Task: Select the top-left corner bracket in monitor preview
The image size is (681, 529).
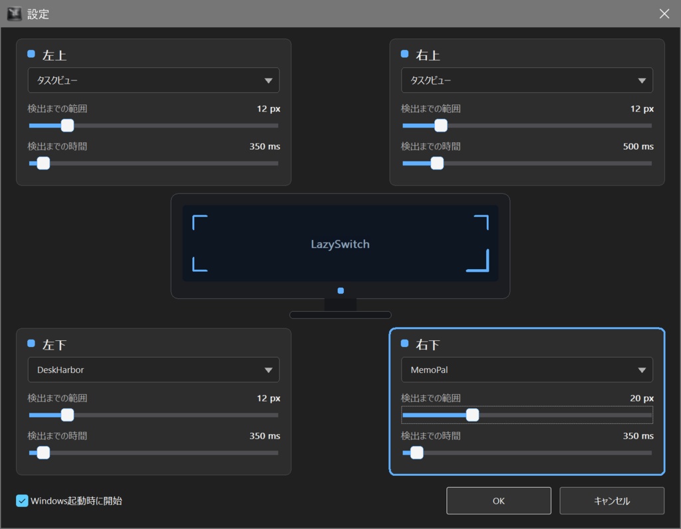Action: [200, 222]
